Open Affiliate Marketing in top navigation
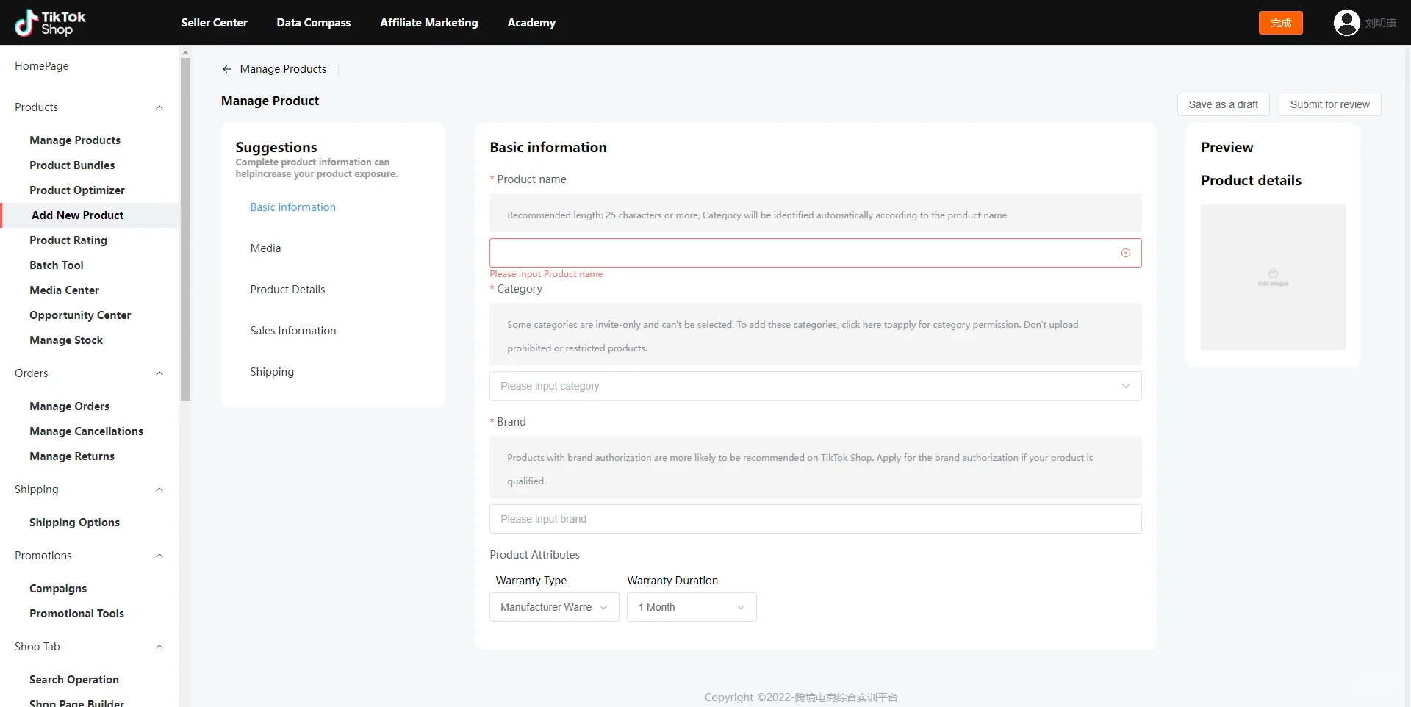 429,23
